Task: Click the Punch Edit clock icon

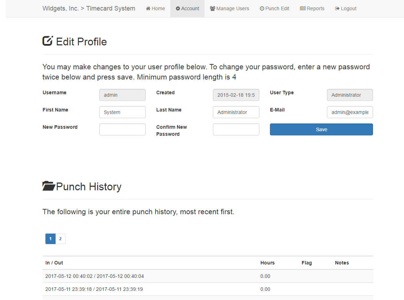Action: click(262, 8)
